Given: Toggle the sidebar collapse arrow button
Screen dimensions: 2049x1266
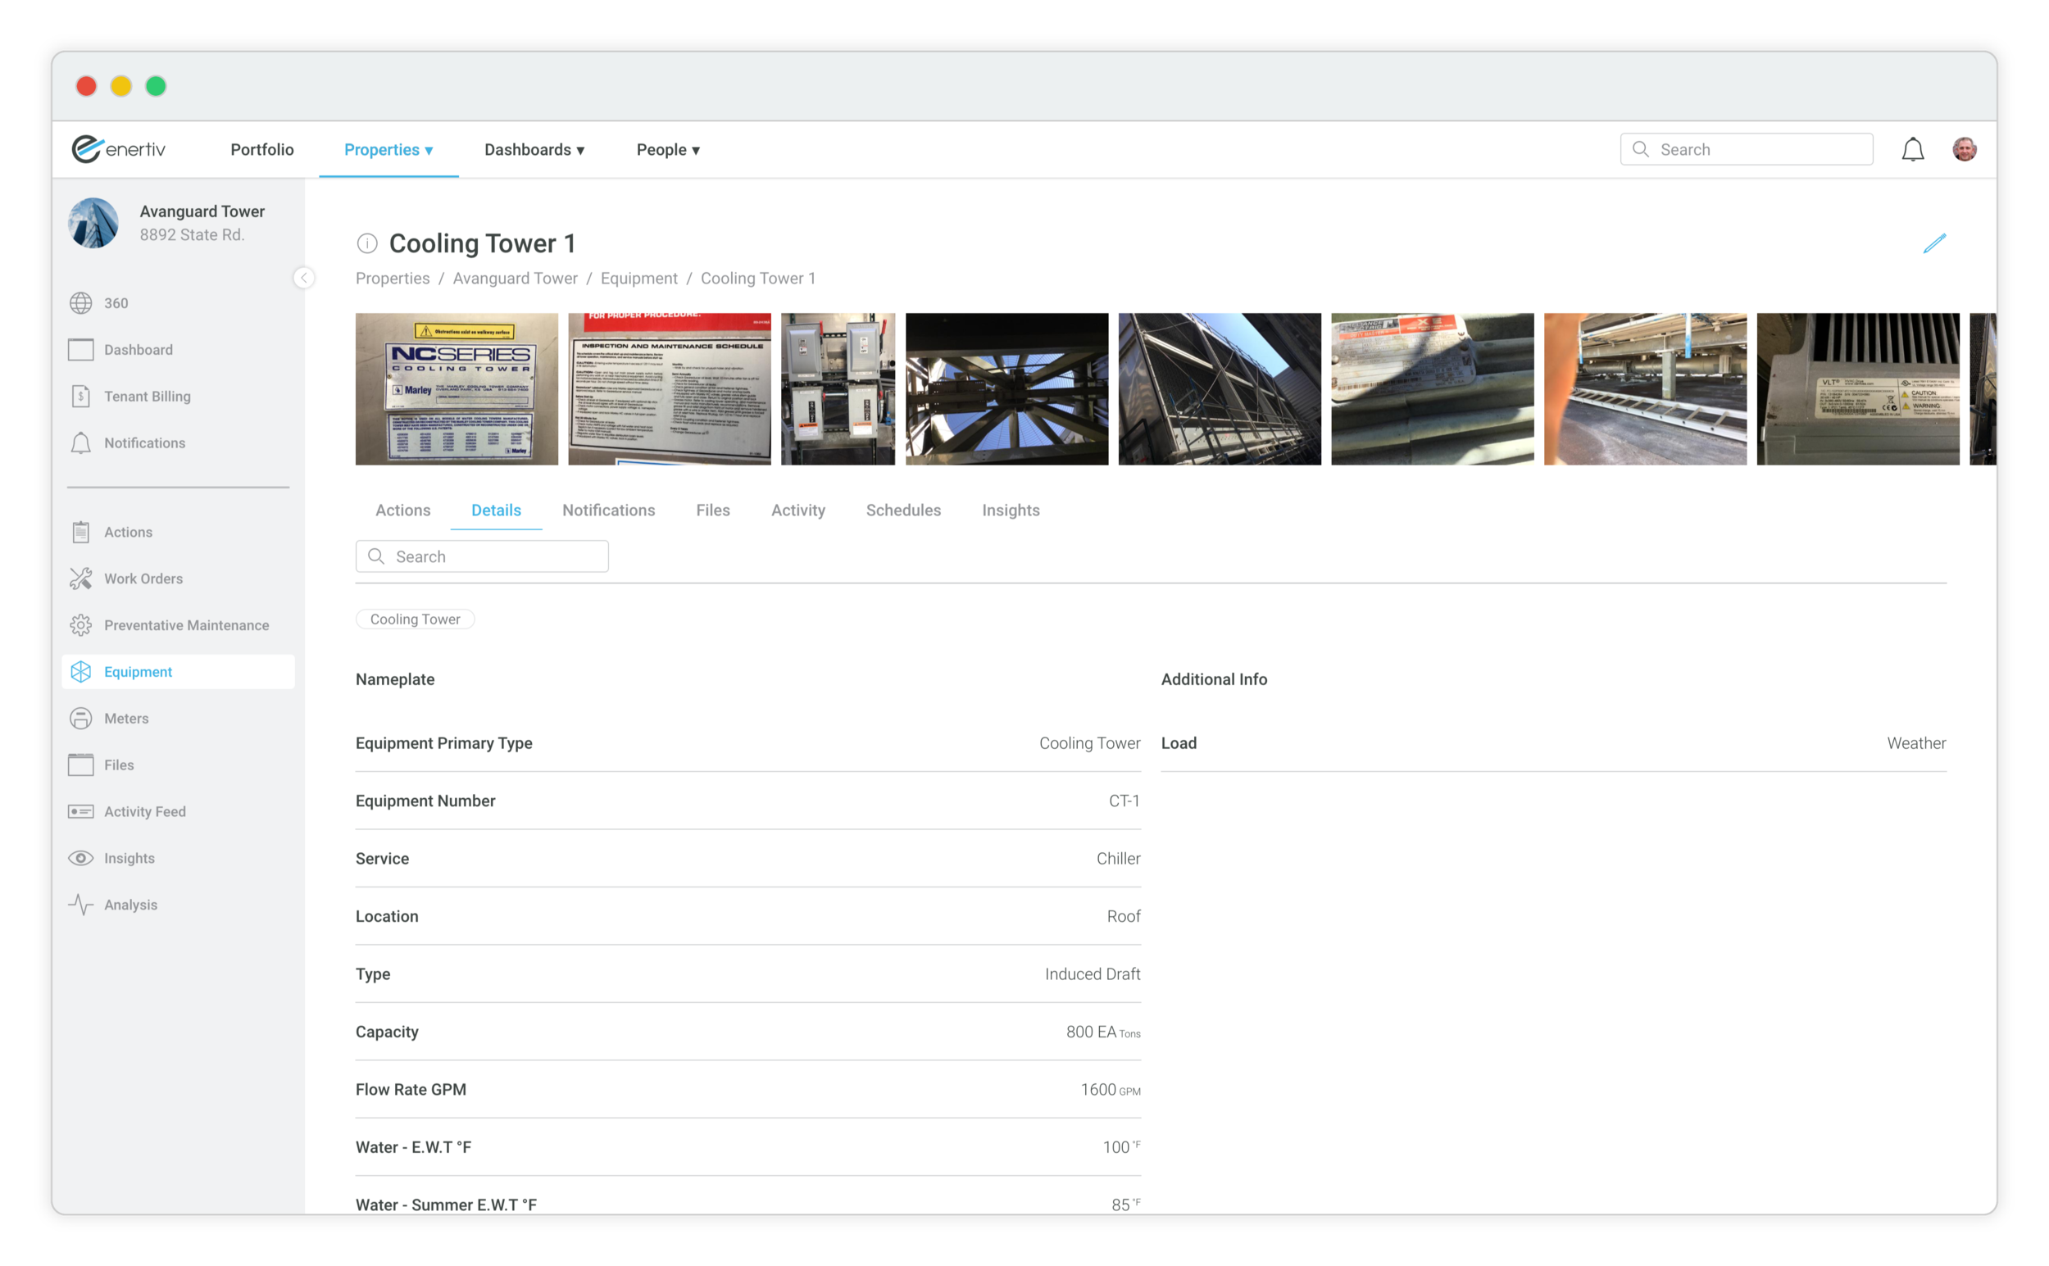Looking at the screenshot, I should pos(304,278).
